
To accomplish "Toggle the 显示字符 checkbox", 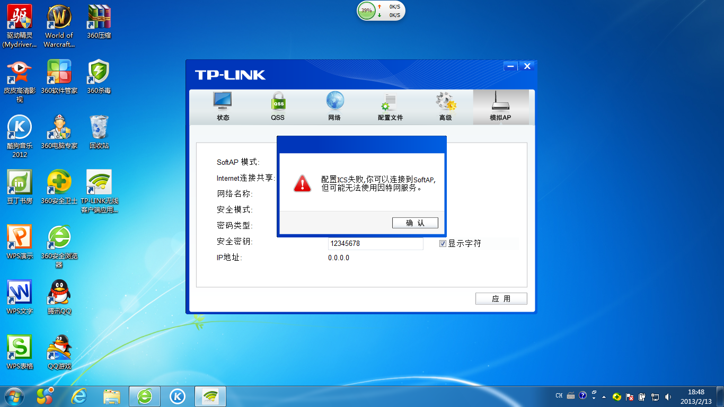I will pos(443,243).
